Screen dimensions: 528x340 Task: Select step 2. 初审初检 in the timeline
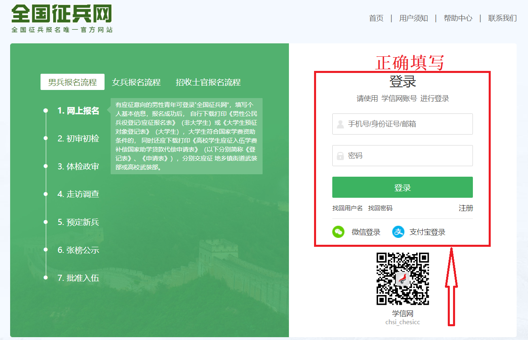pyautogui.click(x=78, y=139)
